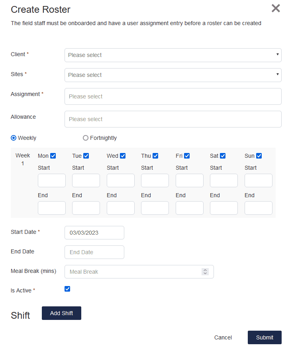Click the Monday Start time field

(x=51, y=180)
